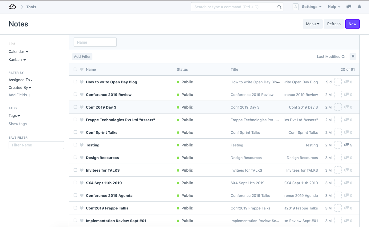The height and width of the screenshot is (227, 369).
Task: Open the notifications bell icon
Action: pyautogui.click(x=359, y=7)
